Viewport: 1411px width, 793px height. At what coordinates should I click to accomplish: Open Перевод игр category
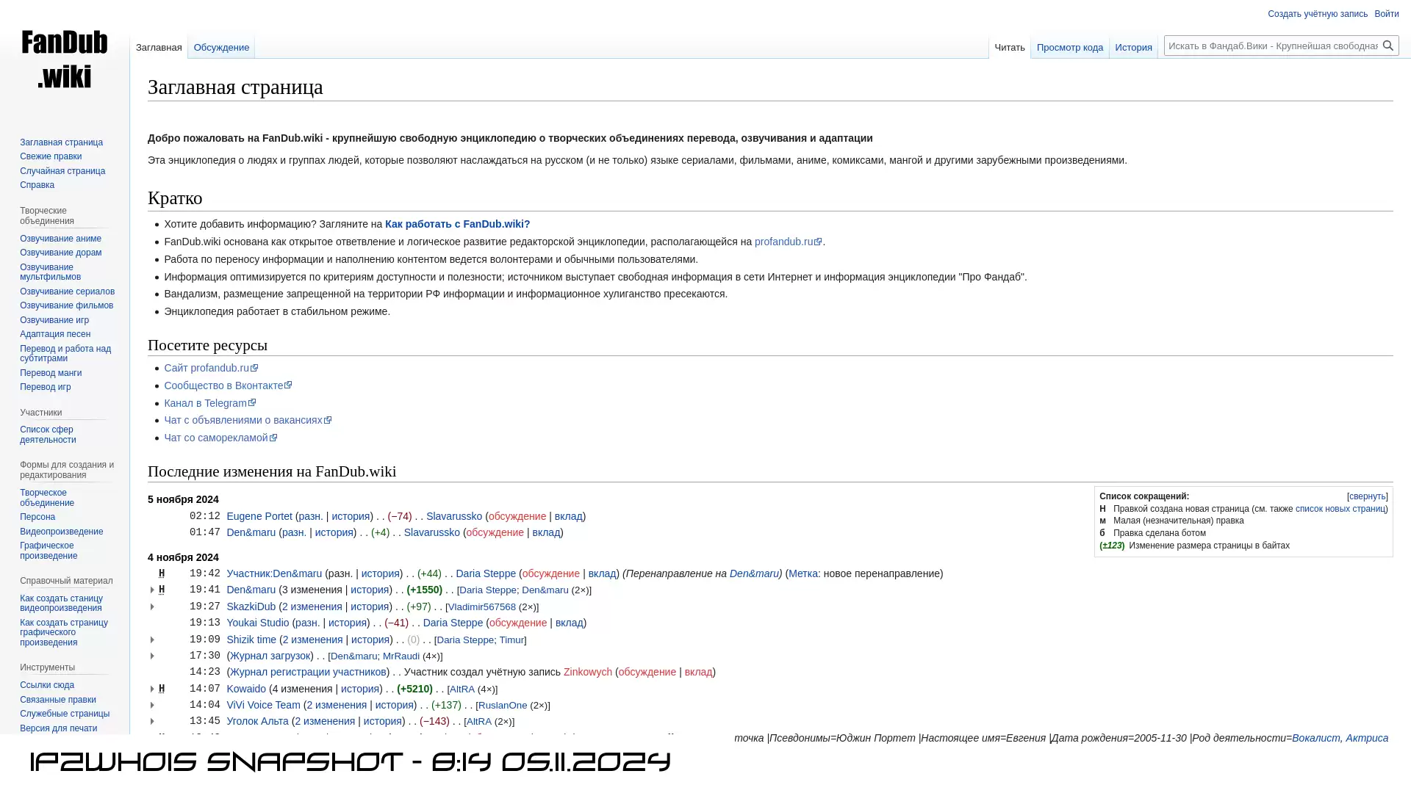tap(46, 387)
